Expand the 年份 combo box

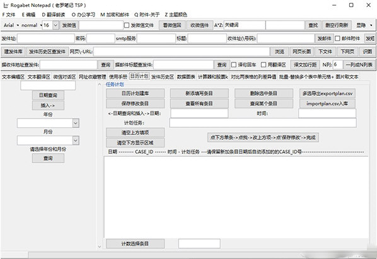(x=76, y=124)
